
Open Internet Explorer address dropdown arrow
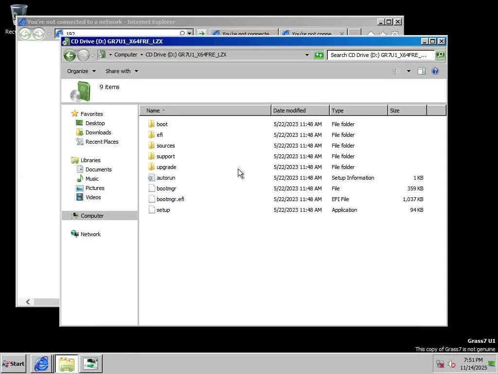pos(190,34)
